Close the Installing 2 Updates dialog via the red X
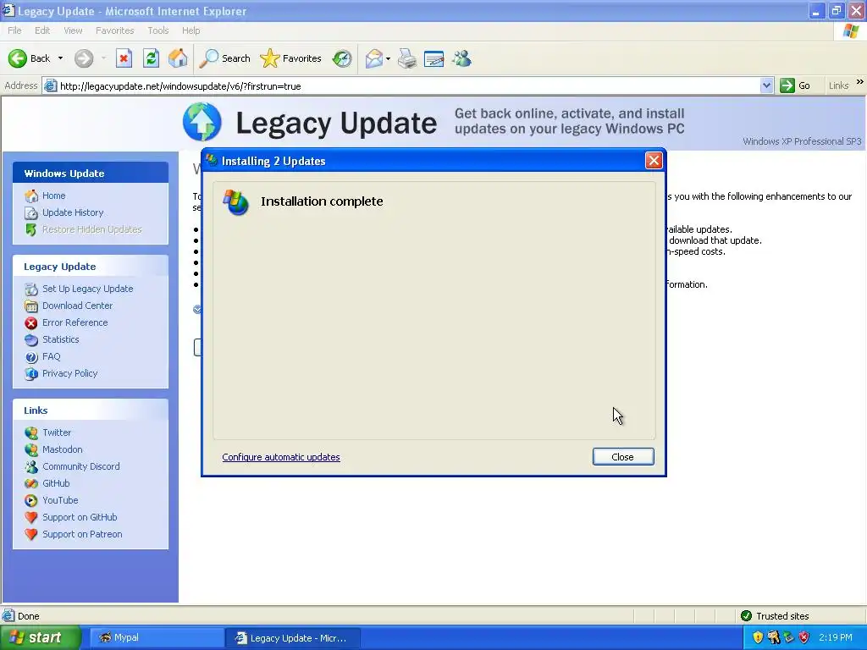This screenshot has height=650, width=867. 654,161
